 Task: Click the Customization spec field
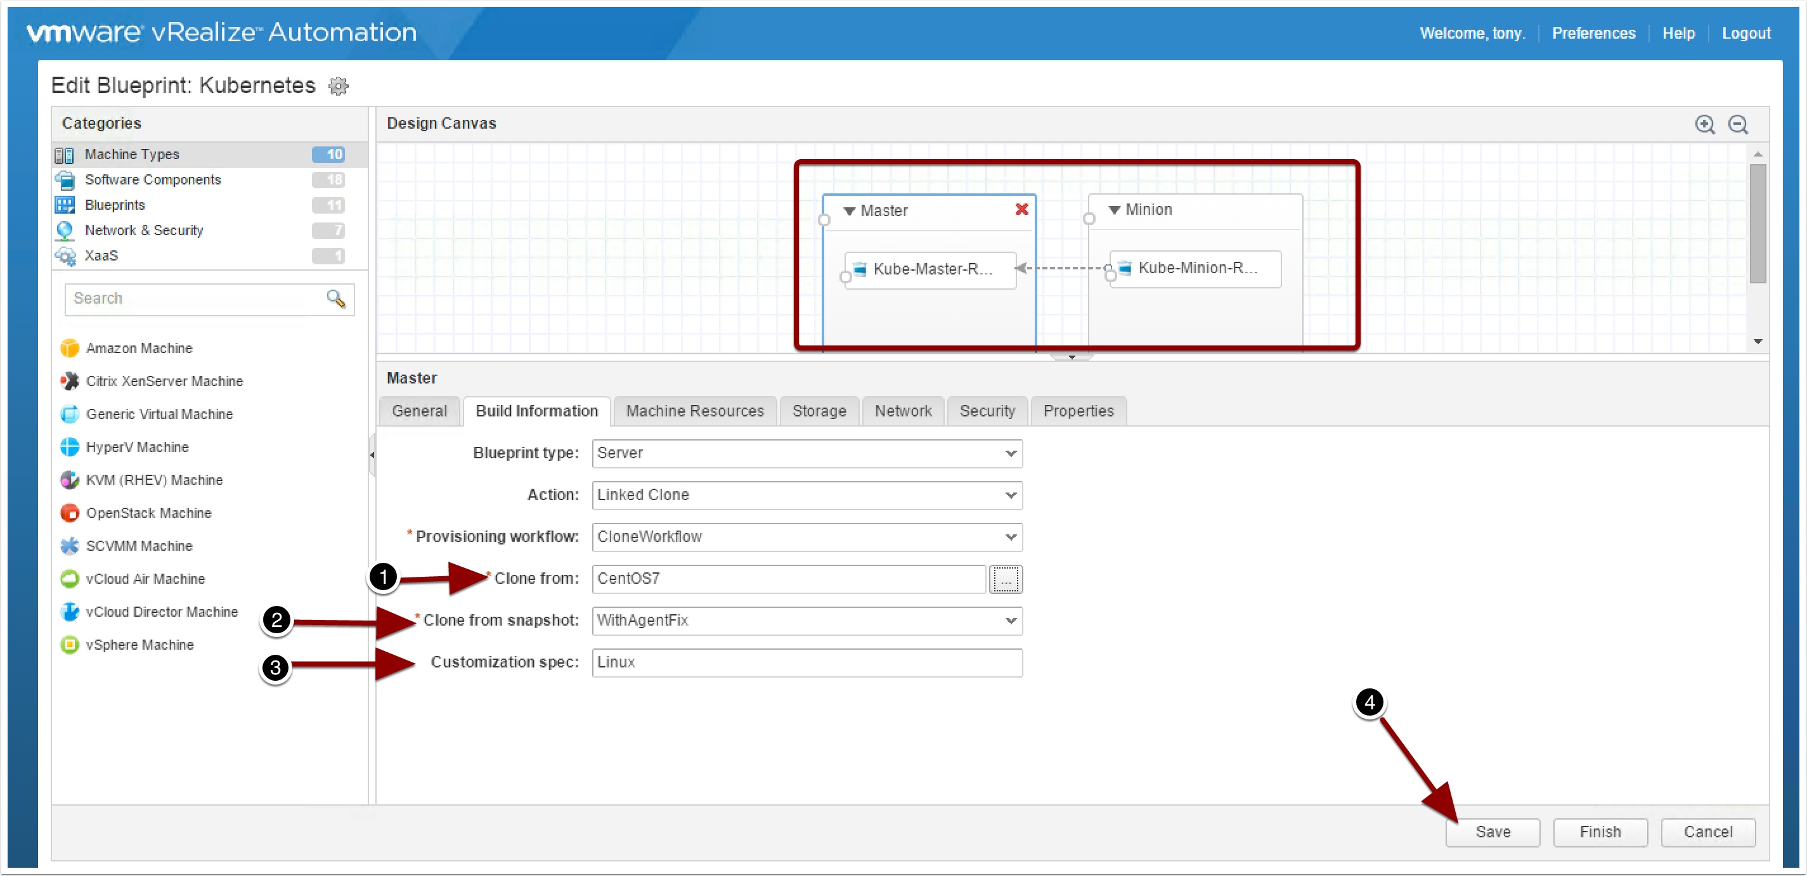[807, 663]
